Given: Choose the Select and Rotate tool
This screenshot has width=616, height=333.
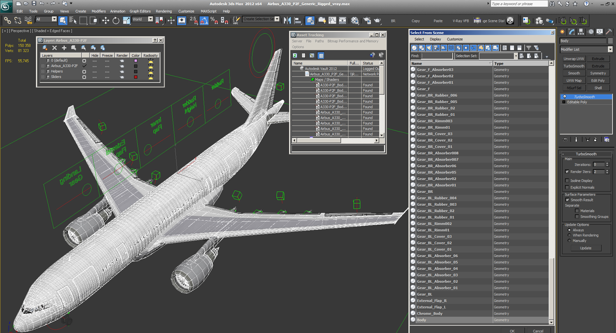Looking at the screenshot, I should point(116,20).
